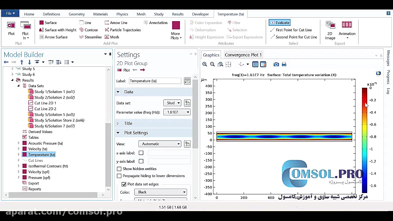Insert an Arrow Line plot
This screenshot has width=393, height=221.
pos(116,23)
